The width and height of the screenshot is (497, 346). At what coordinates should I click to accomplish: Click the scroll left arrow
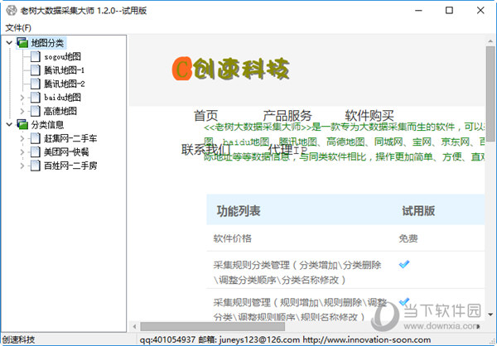point(134,326)
